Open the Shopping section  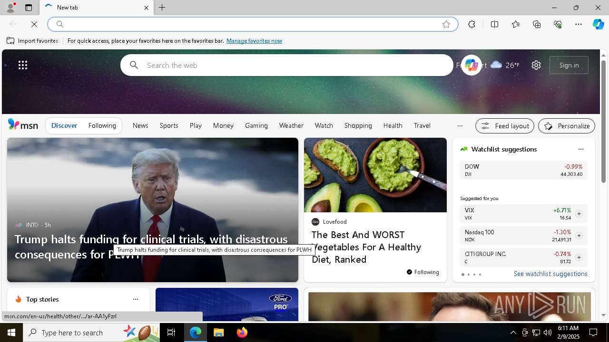[358, 125]
